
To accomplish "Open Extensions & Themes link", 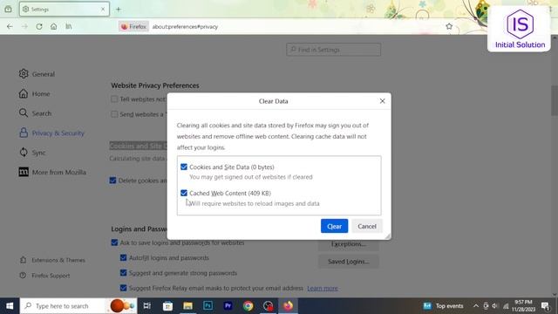I will (x=52, y=260).
